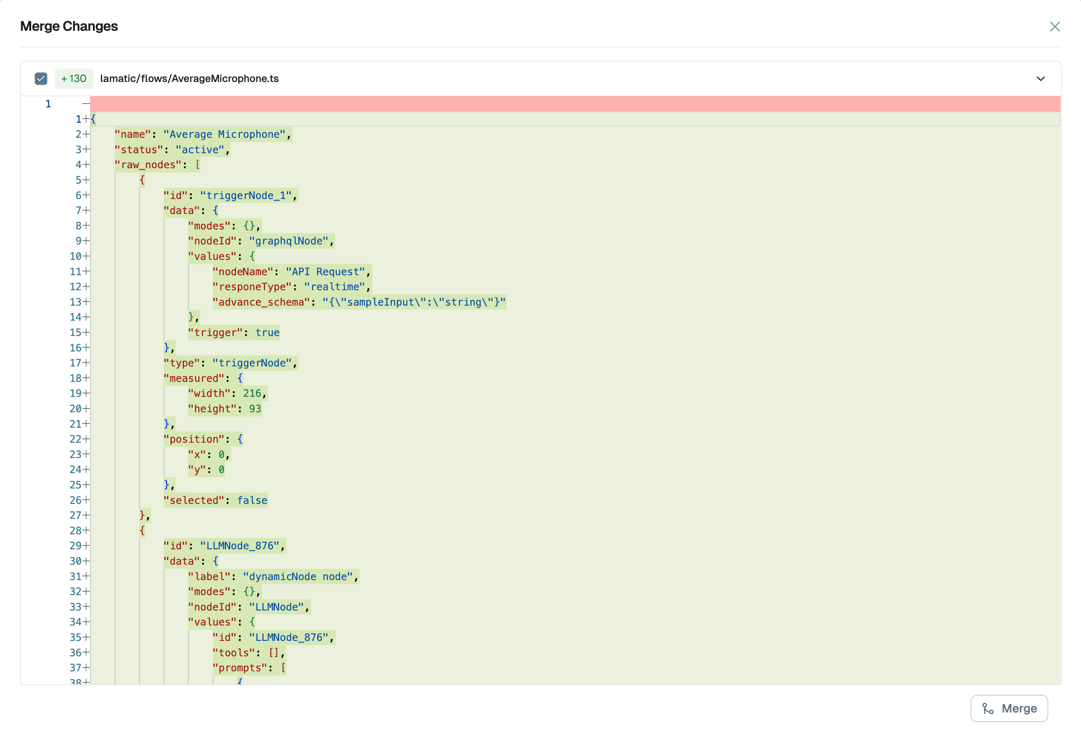The image size is (1081, 746).
Task: Click the Merge Changes title
Action: (69, 27)
